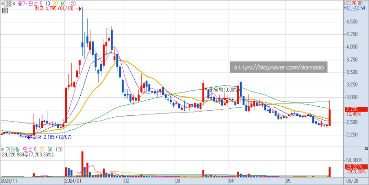Viewport: 369px width, 185px height.
Task: Select the gray 120 in price legend
Action: click(x=72, y=3)
